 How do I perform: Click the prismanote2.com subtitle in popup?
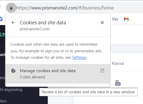35,29
